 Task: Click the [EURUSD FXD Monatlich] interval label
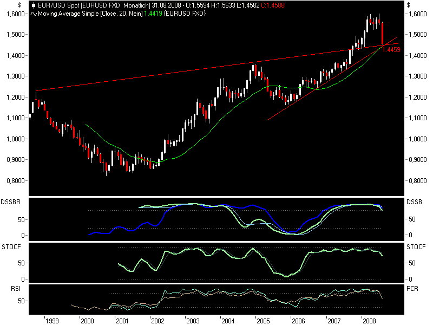click(x=115, y=5)
